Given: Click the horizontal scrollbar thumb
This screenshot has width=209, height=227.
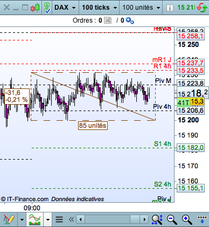Looking at the screenshot, I should pyautogui.click(x=135, y=219).
